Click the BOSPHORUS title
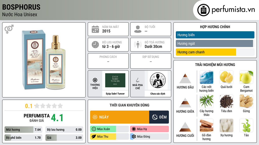 (x=21, y=7)
